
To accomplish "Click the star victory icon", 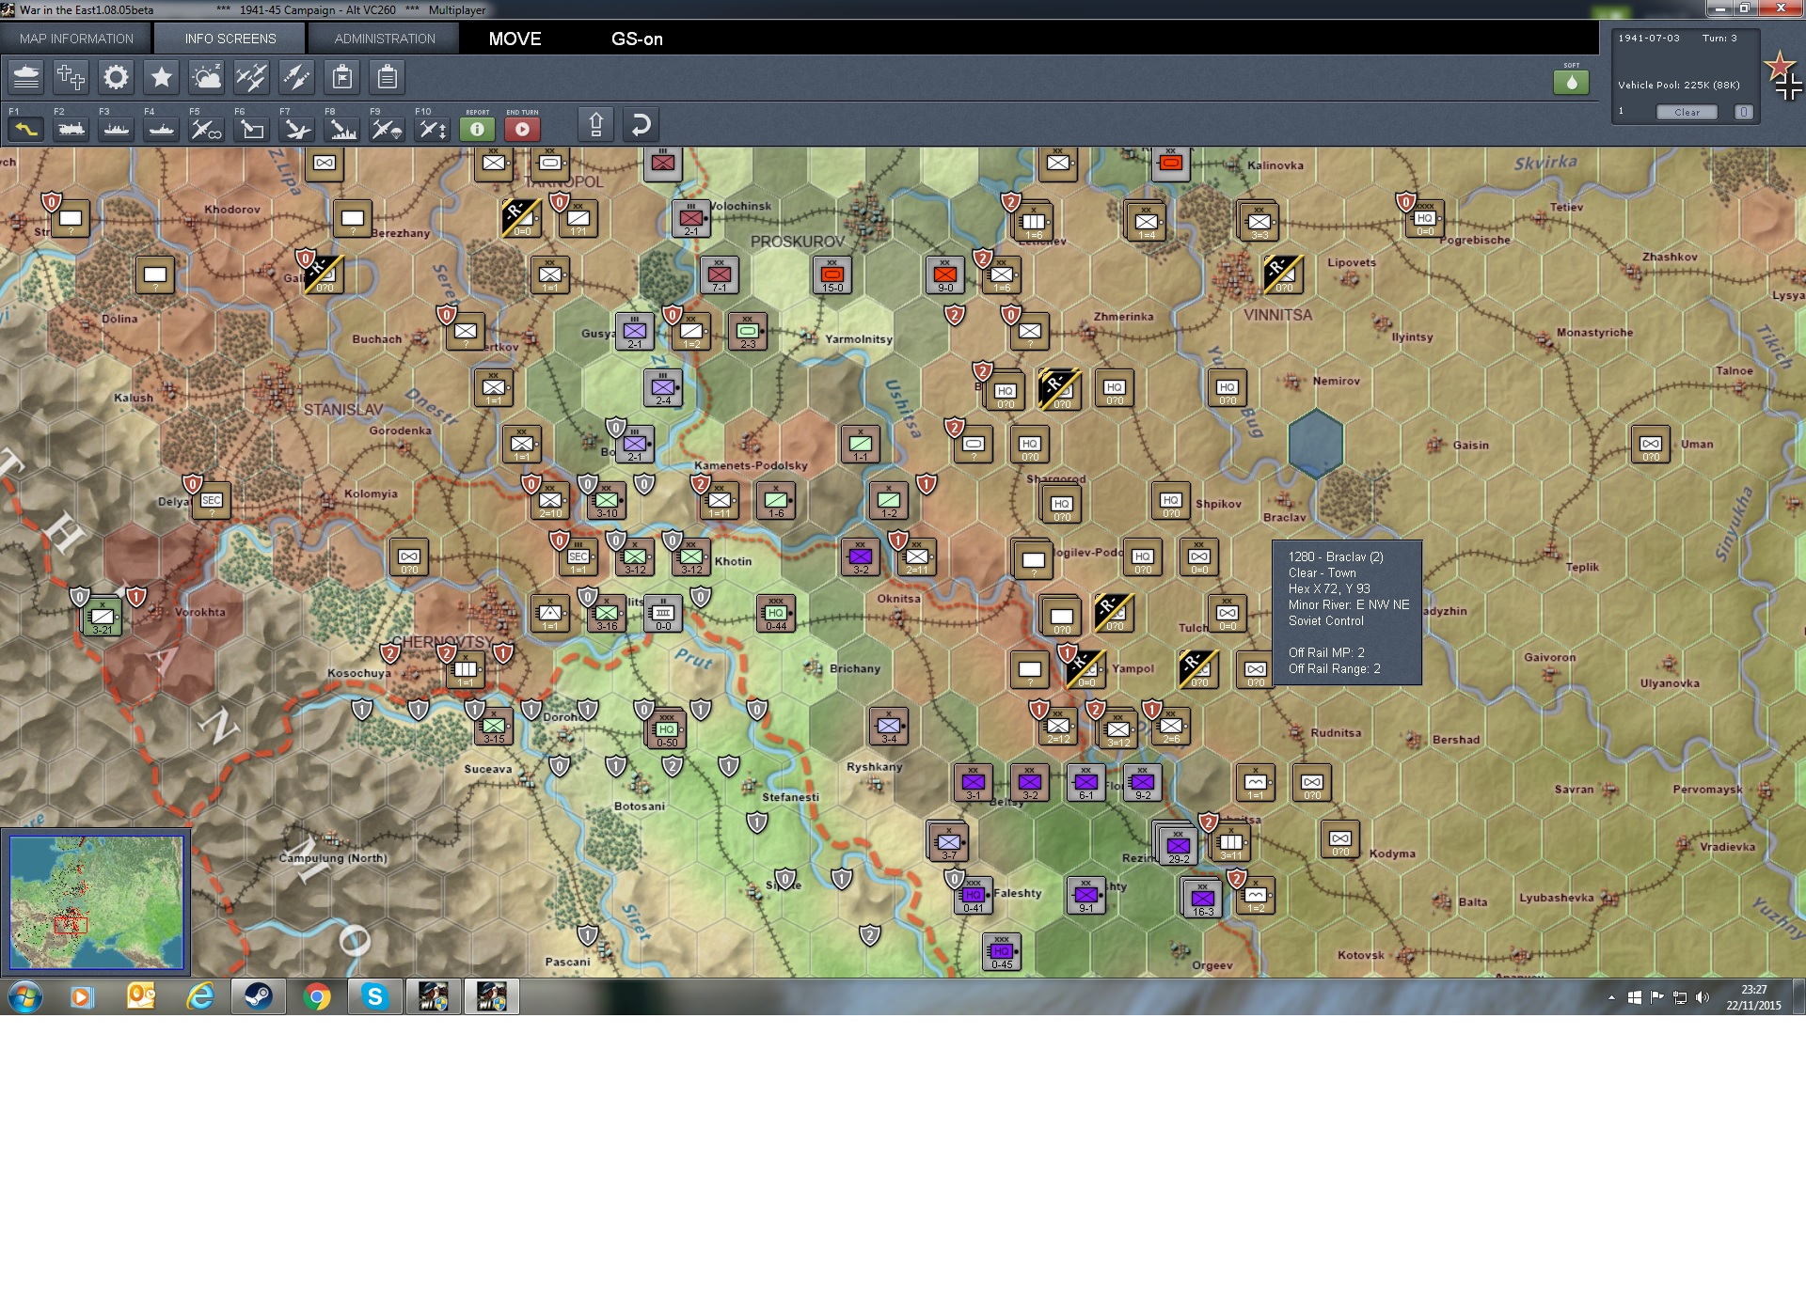I will (161, 77).
